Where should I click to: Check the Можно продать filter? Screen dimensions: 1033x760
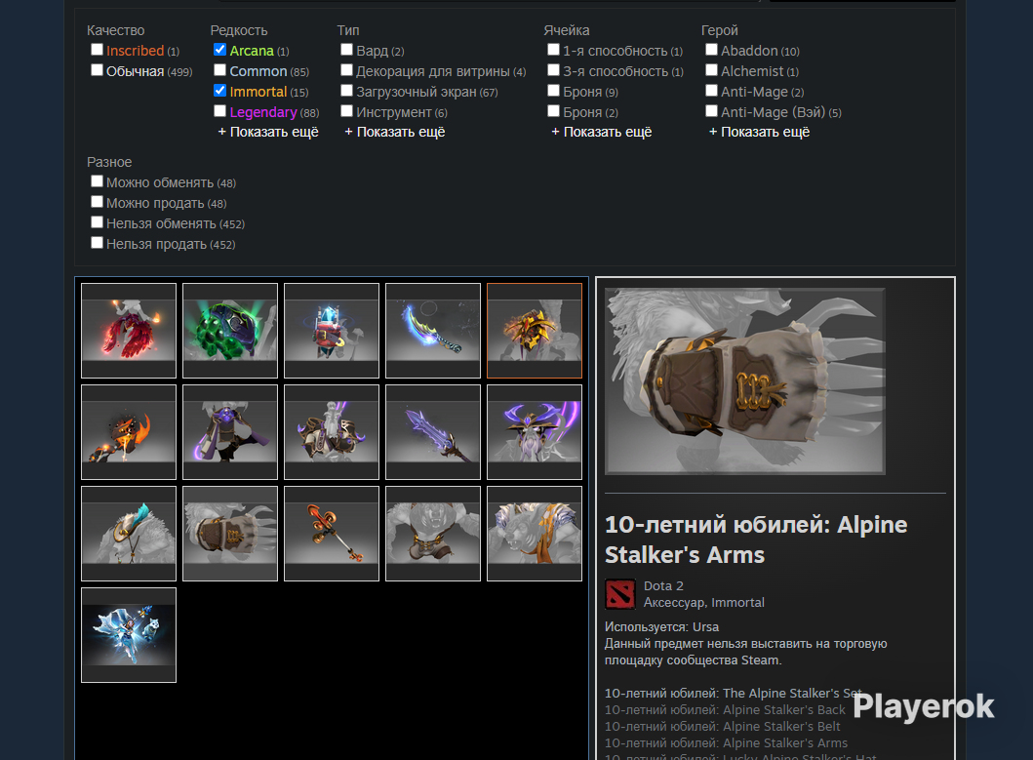pos(97,202)
